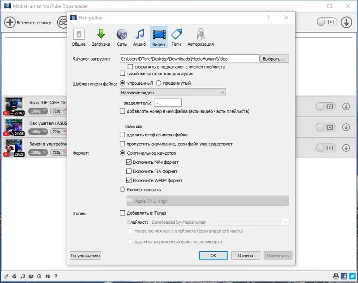Image resolution: width=358 pixels, height=283 pixels.
Task: Check удалять emoji из имени файла
Action: tap(123, 135)
